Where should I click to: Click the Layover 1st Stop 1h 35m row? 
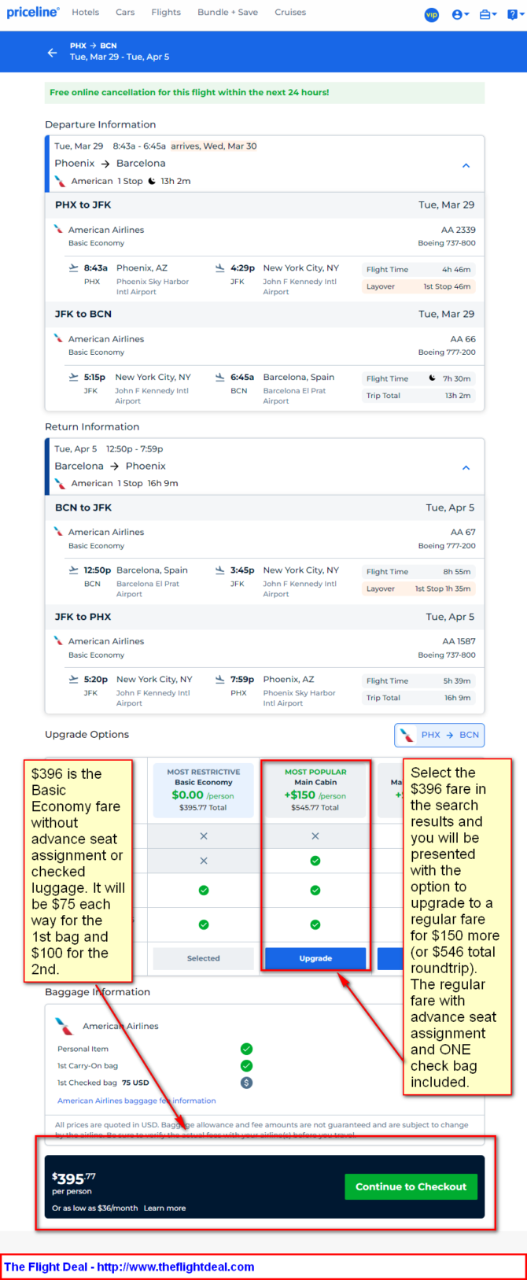pos(418,588)
